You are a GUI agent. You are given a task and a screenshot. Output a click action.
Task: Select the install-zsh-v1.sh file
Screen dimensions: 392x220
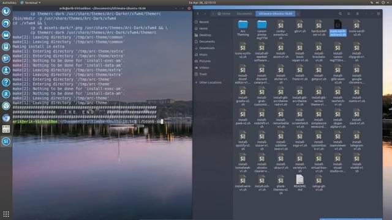262,183
